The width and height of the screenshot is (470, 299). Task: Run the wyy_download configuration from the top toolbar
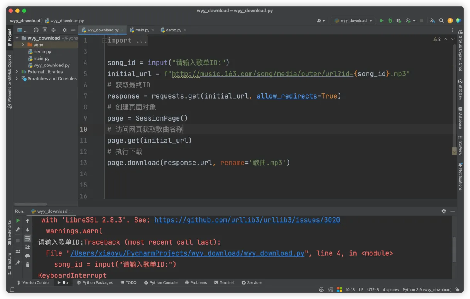coord(382,20)
